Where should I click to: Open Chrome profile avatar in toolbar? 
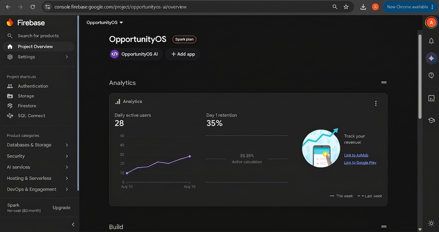[375, 7]
